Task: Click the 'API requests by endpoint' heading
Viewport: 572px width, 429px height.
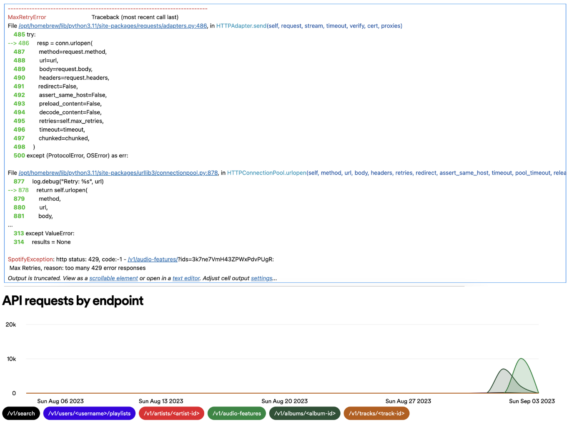Action: (73, 300)
